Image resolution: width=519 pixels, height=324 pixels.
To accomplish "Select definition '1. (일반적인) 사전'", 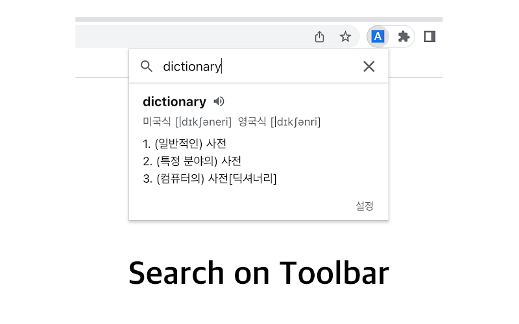I will [x=184, y=143].
